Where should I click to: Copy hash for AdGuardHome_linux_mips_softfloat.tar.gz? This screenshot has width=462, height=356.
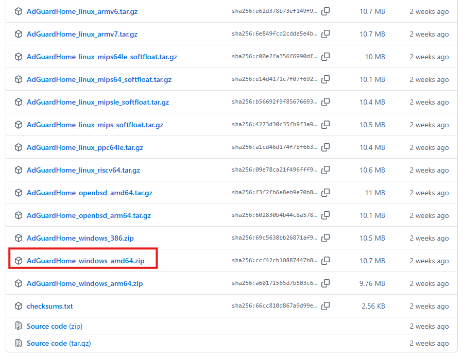[x=326, y=125]
